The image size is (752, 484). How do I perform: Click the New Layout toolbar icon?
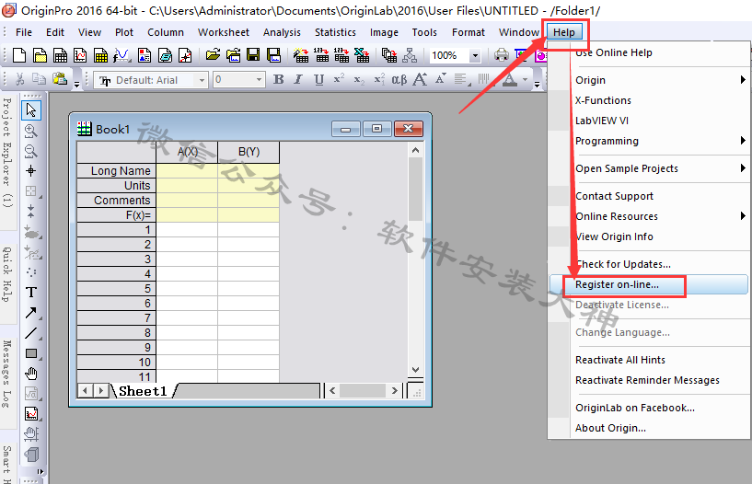[x=145, y=55]
